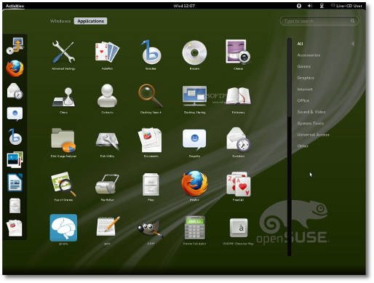Select the Sound & Video category
This screenshot has height=283, width=374.
pyautogui.click(x=311, y=112)
